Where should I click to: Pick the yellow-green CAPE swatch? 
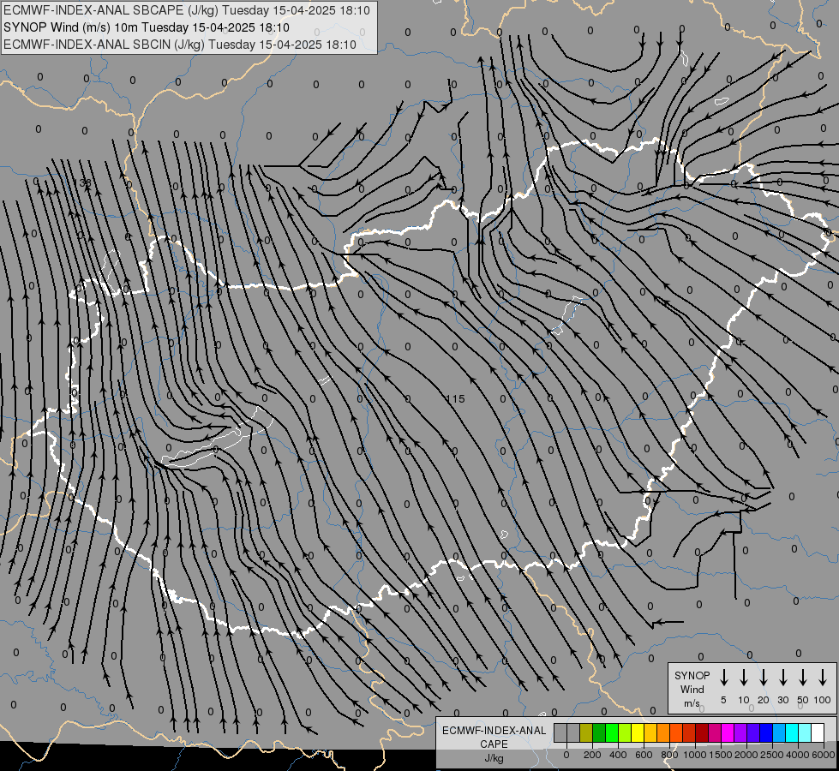pyautogui.click(x=625, y=732)
